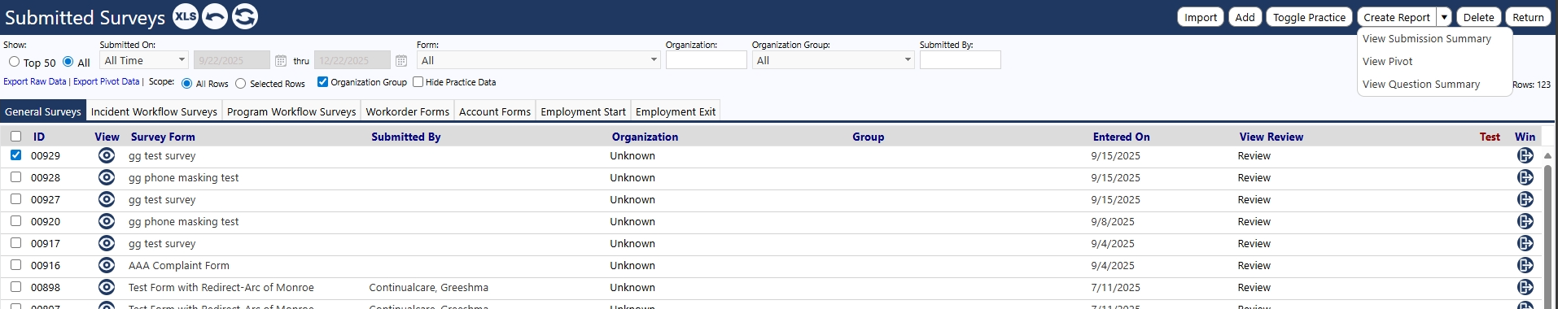The image size is (1558, 309).
Task: Choose View Submission Summary from the menu
Action: click(1426, 38)
